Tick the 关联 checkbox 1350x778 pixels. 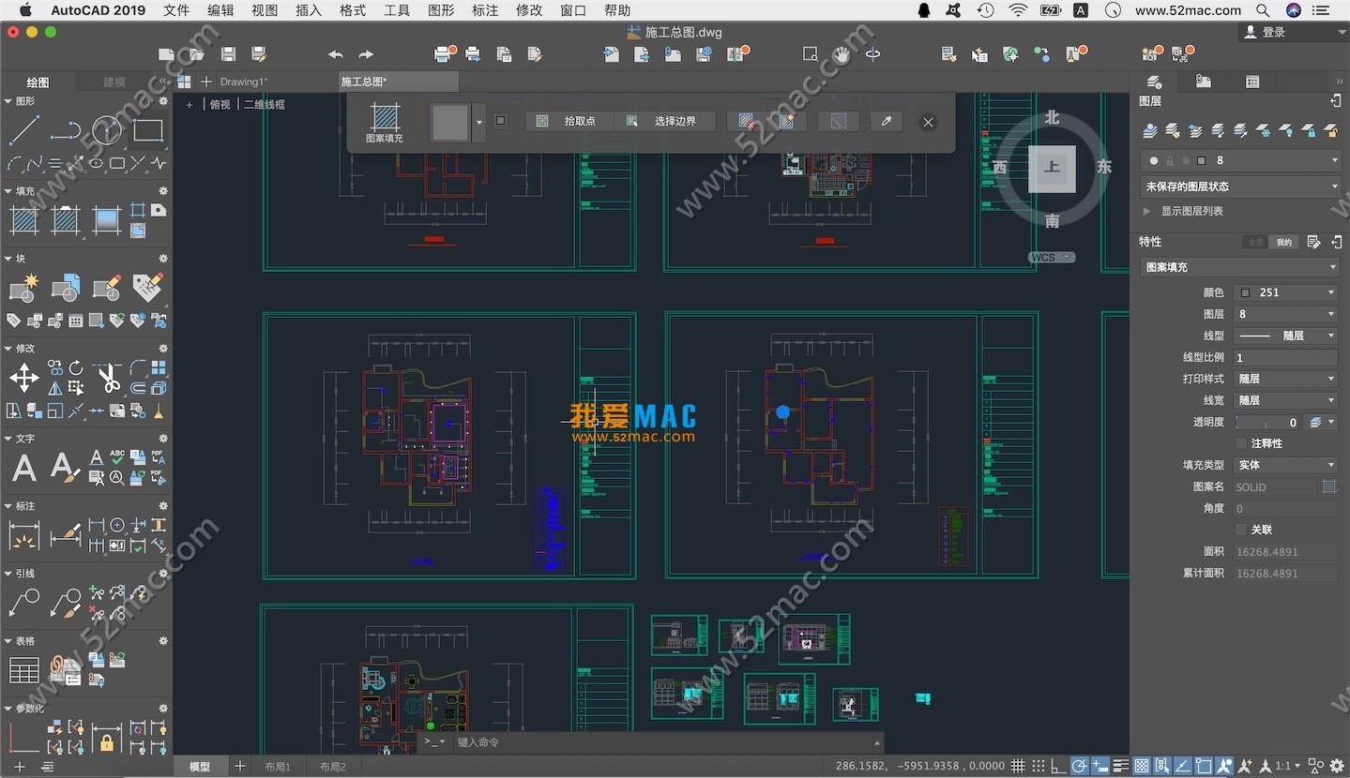tap(1241, 530)
